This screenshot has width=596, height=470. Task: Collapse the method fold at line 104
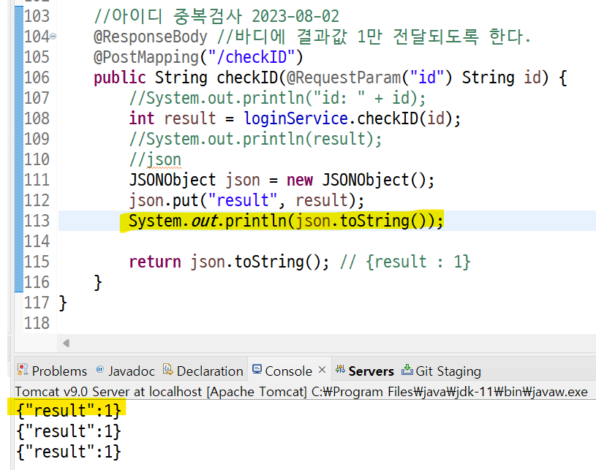click(53, 37)
